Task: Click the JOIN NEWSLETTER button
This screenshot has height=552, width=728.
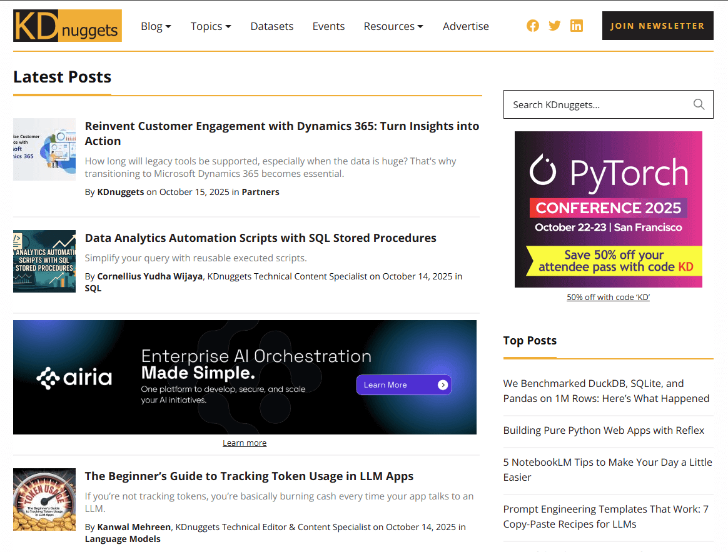Action: pyautogui.click(x=657, y=26)
